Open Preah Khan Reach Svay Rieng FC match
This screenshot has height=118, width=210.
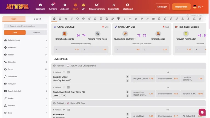(69, 94)
